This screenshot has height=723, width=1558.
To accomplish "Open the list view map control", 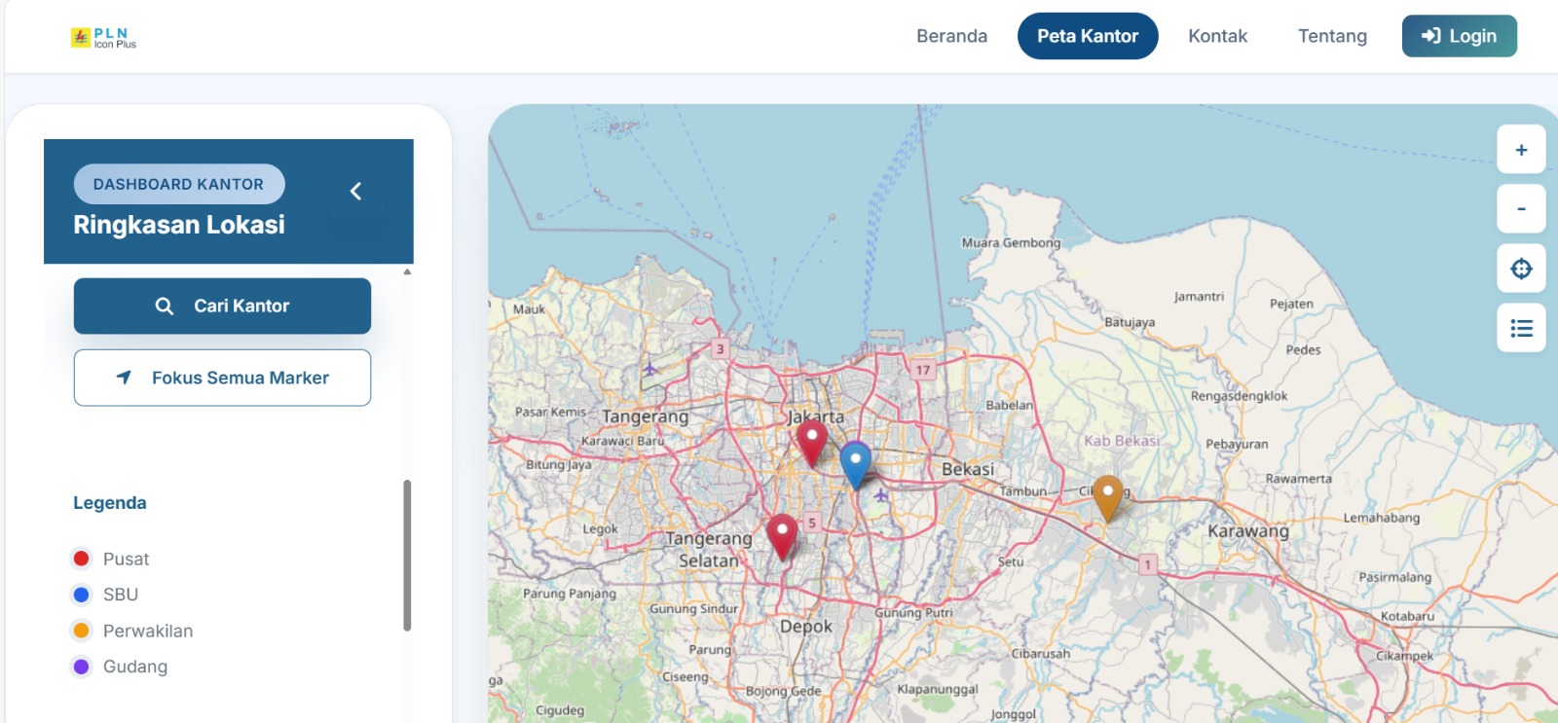I will tap(1521, 328).
